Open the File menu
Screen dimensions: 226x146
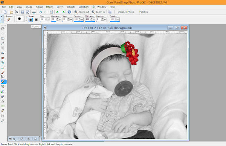[4, 7]
